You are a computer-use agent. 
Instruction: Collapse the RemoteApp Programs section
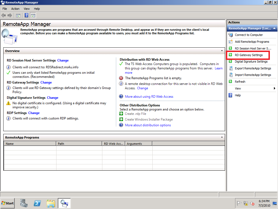tap(222, 137)
